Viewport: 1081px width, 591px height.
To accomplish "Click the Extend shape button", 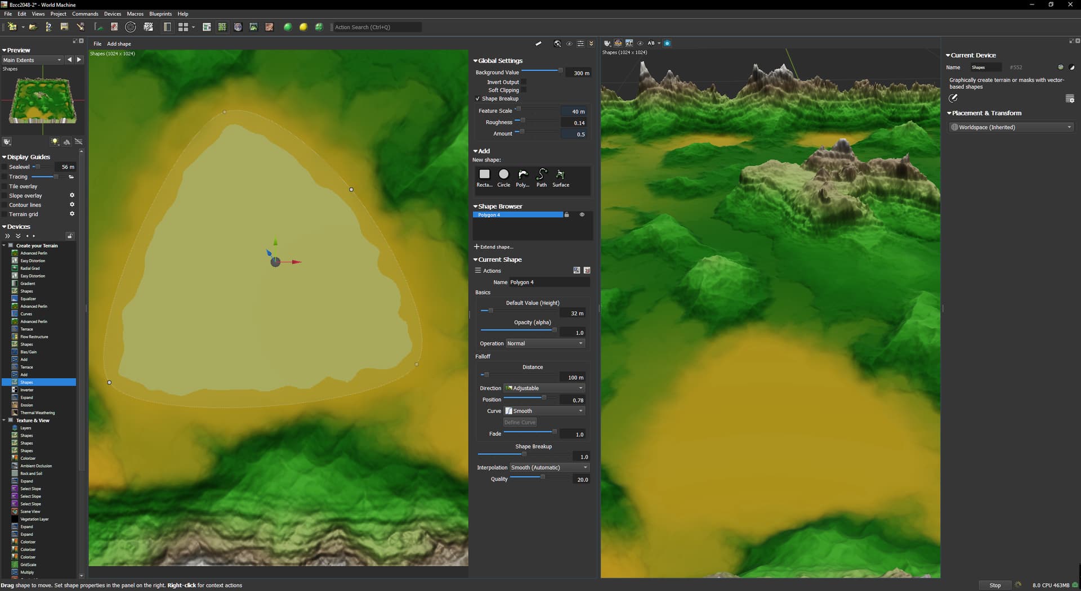I will [494, 247].
